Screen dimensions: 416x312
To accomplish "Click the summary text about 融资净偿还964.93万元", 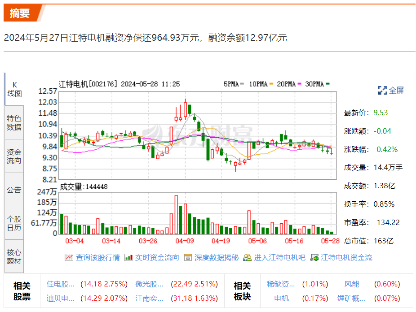I will [146, 38].
